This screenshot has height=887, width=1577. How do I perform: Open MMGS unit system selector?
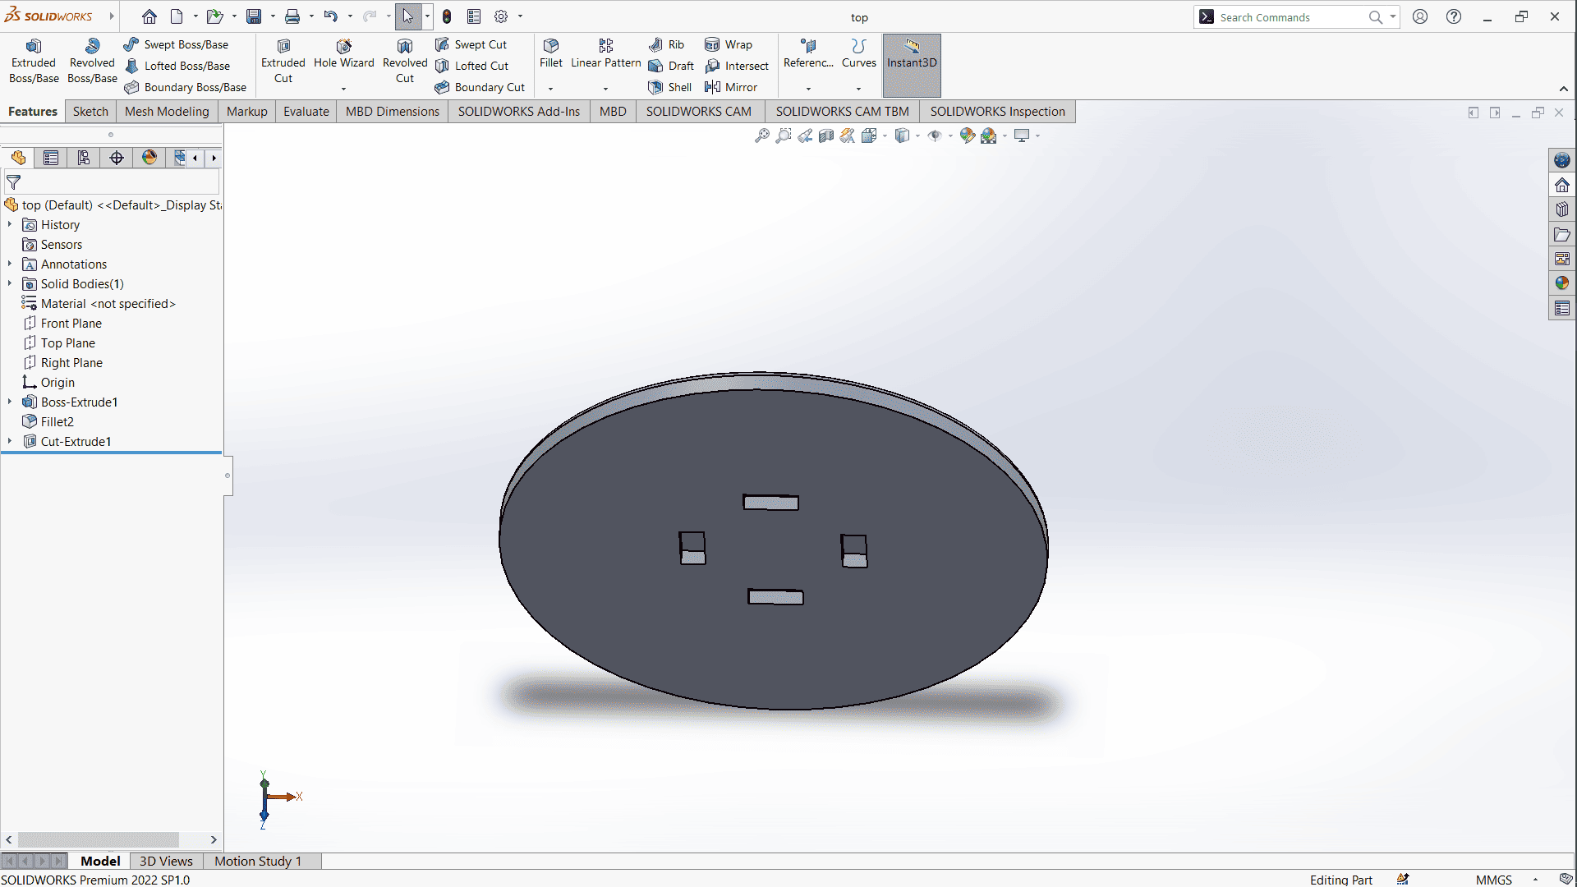point(1493,880)
